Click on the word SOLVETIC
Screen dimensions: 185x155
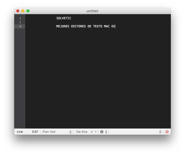64,18
